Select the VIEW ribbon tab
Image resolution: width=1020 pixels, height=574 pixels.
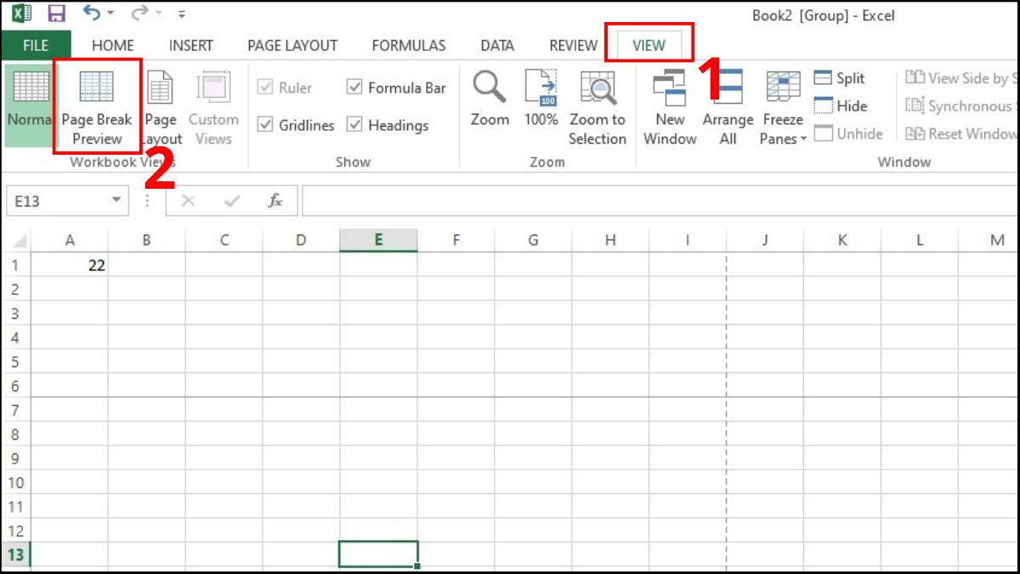(x=649, y=45)
